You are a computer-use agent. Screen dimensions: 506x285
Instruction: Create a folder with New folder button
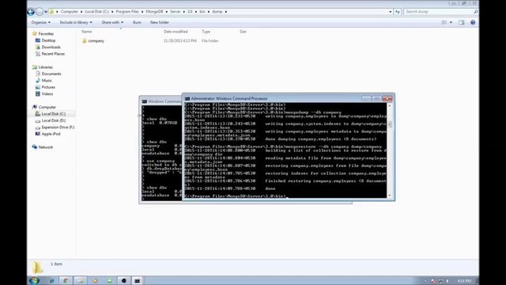pyautogui.click(x=160, y=22)
